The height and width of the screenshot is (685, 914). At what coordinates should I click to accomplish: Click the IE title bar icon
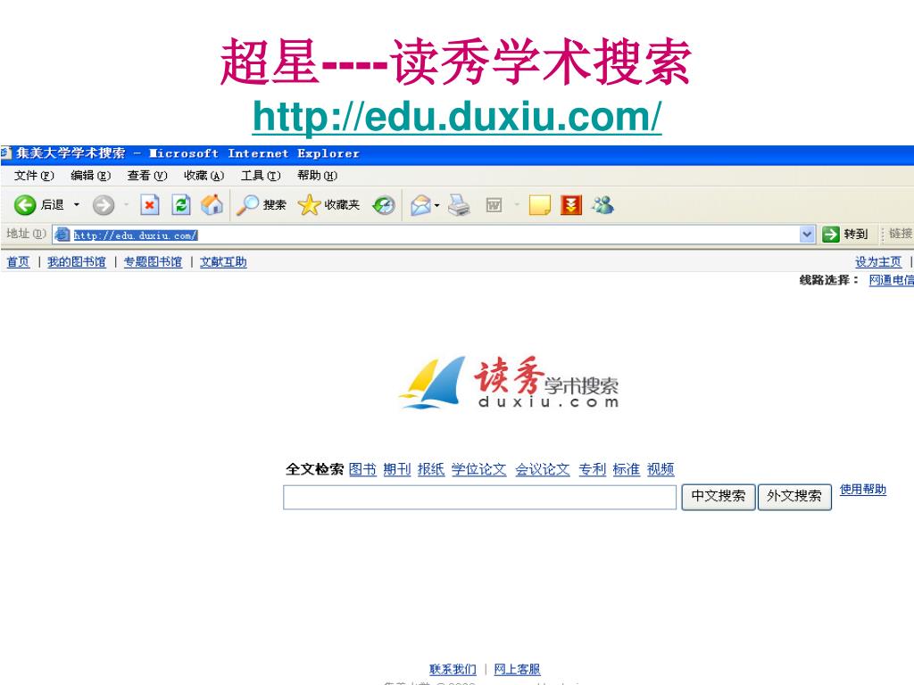6,153
